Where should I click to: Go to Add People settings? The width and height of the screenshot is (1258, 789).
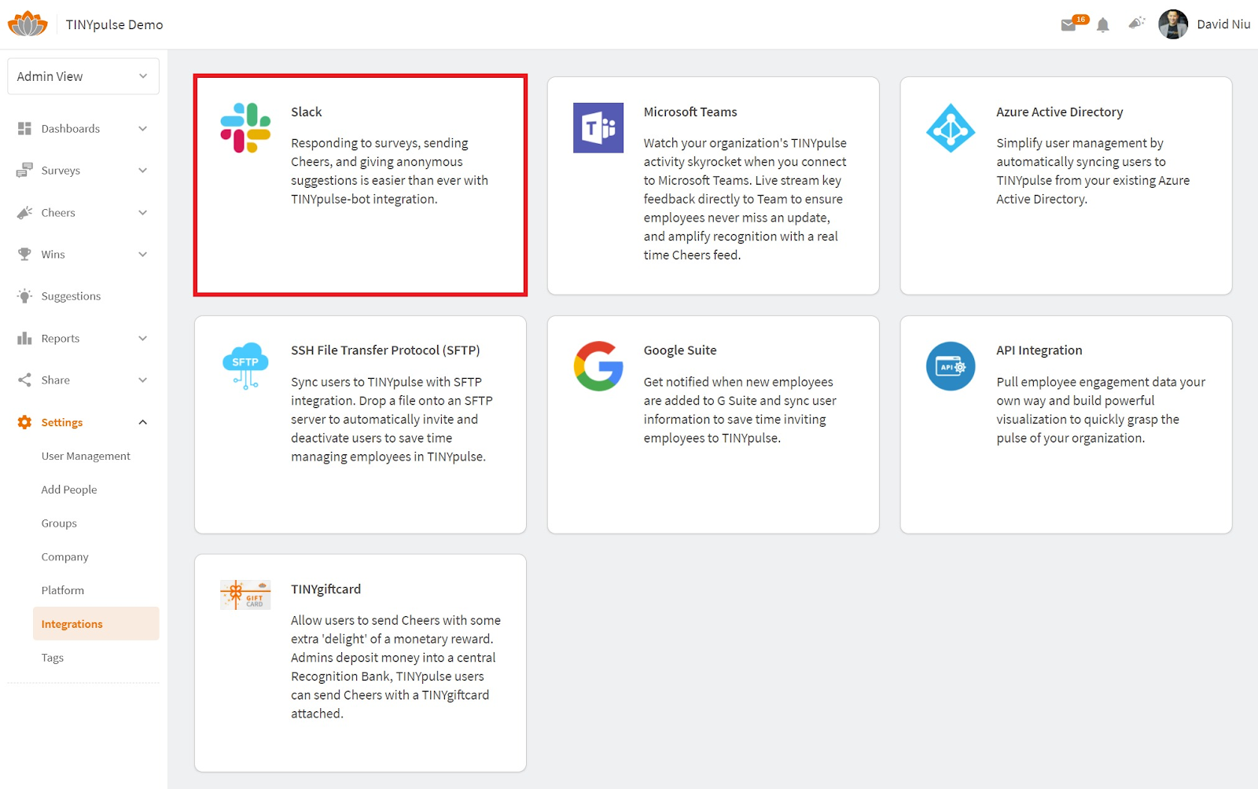click(x=69, y=490)
